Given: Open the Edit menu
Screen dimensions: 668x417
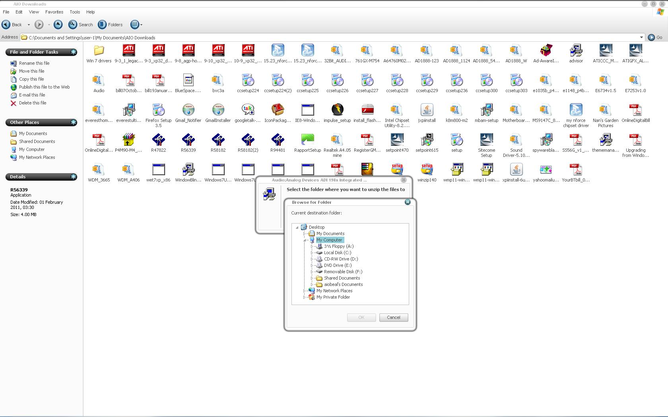Looking at the screenshot, I should point(19,12).
